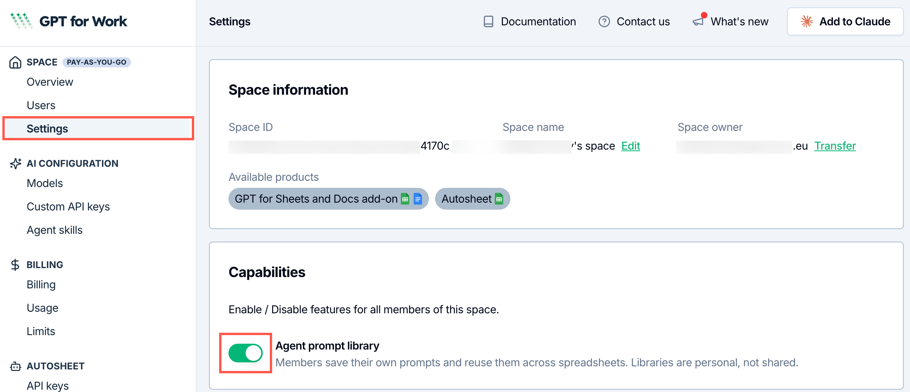The height and width of the screenshot is (392, 910).
Task: Click the Space ID label
Action: point(251,127)
